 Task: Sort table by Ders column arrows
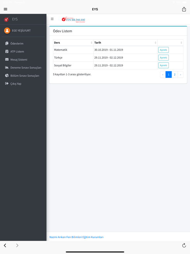(x=91, y=43)
